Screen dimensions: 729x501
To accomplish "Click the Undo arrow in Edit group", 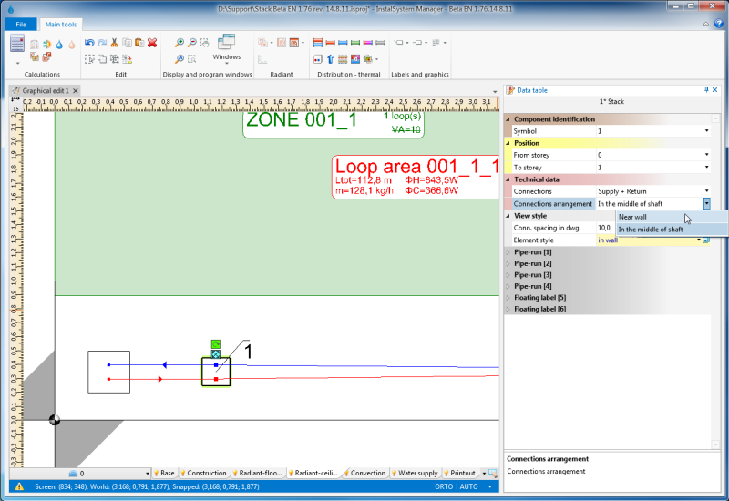I will pos(89,43).
